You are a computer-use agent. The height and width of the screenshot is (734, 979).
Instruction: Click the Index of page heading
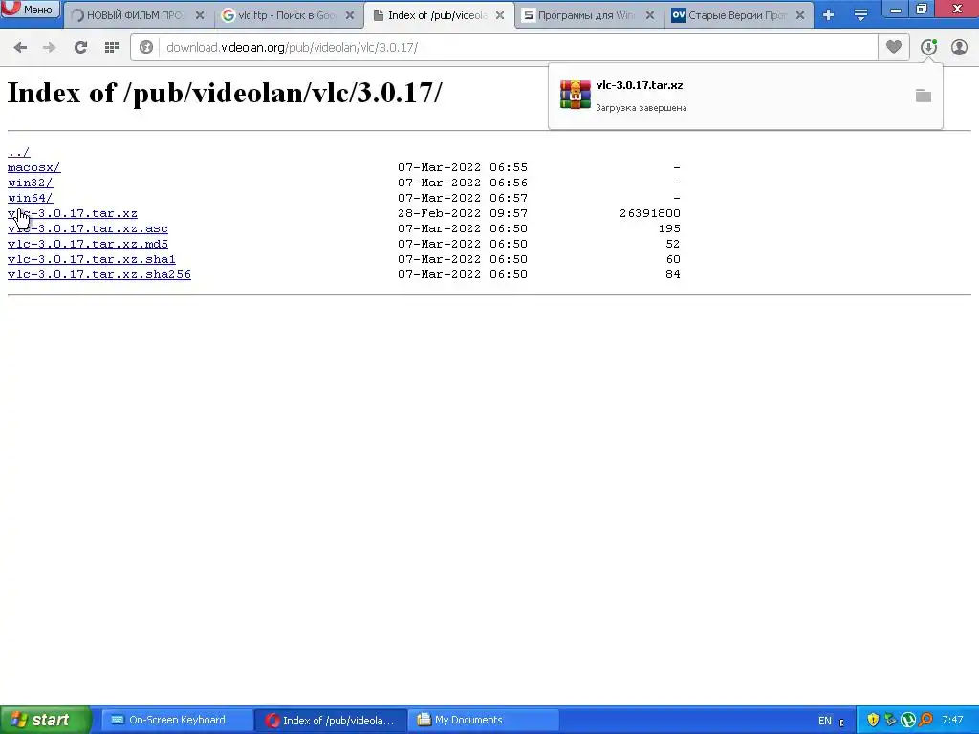pyautogui.click(x=225, y=93)
